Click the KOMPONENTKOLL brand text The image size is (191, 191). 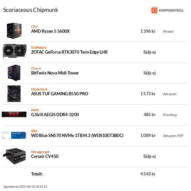click(171, 11)
